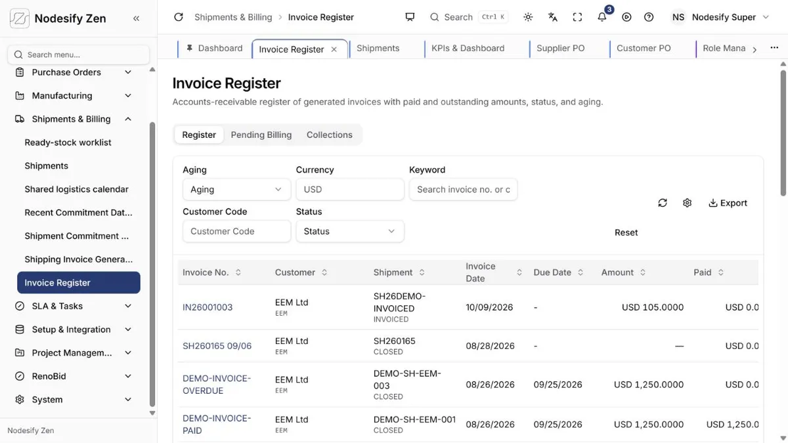
Task: Click the Keyword search invoice field
Action: [x=463, y=190]
